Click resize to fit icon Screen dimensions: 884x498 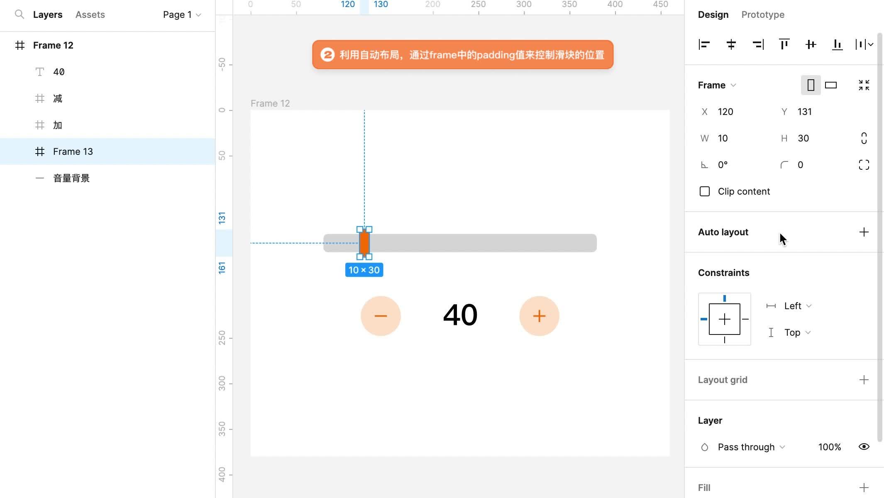coord(864,85)
